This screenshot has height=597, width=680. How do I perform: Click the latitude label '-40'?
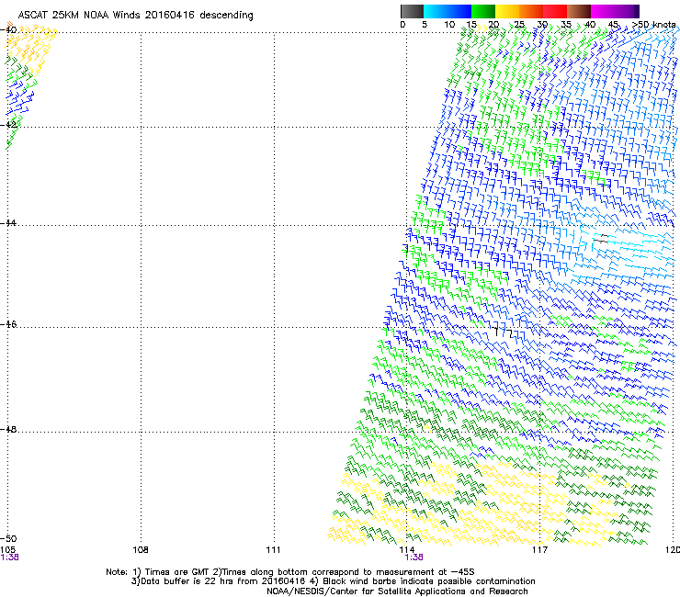(8, 30)
